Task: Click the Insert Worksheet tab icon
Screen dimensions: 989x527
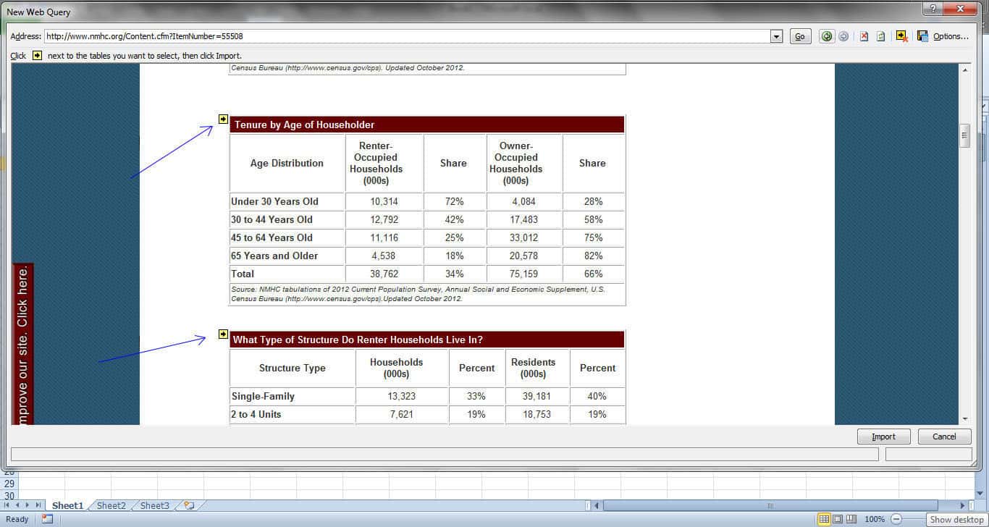Action: coord(189,505)
